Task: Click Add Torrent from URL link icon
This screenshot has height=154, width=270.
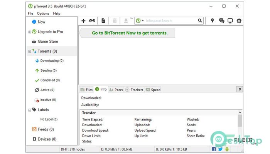Action: [x=92, y=21]
